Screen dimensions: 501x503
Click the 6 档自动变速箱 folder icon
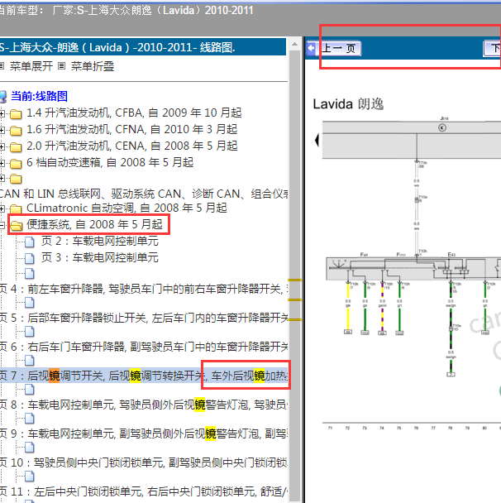(x=16, y=164)
